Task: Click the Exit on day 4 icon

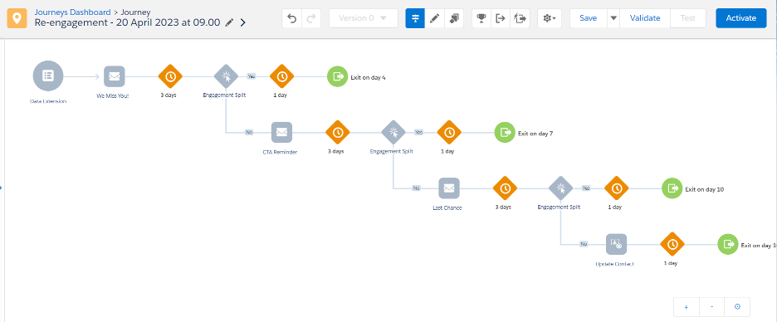Action: (x=338, y=76)
